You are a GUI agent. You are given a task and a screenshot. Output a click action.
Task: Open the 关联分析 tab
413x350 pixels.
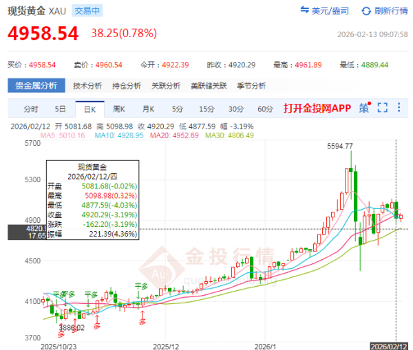click(x=166, y=86)
